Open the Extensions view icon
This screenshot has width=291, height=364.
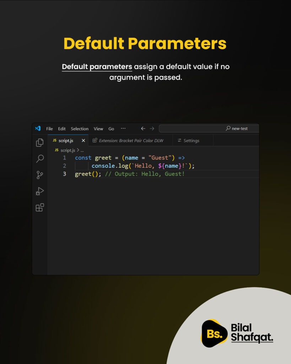40,208
